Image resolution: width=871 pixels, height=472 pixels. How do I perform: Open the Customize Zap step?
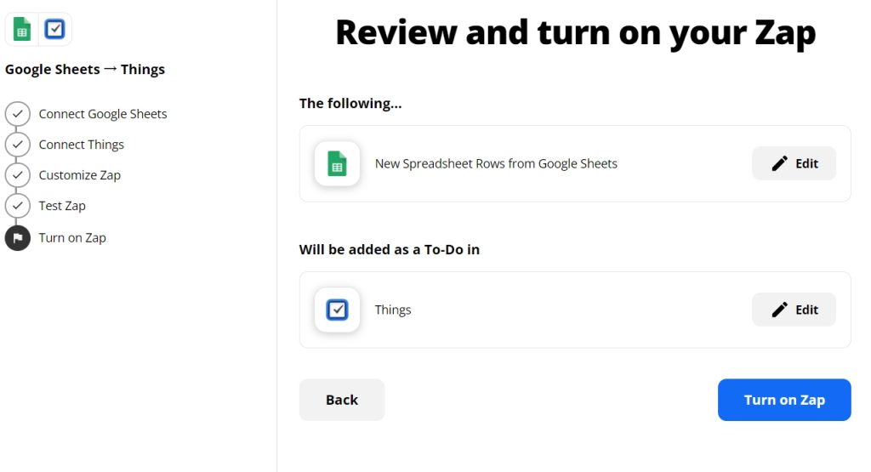[79, 175]
